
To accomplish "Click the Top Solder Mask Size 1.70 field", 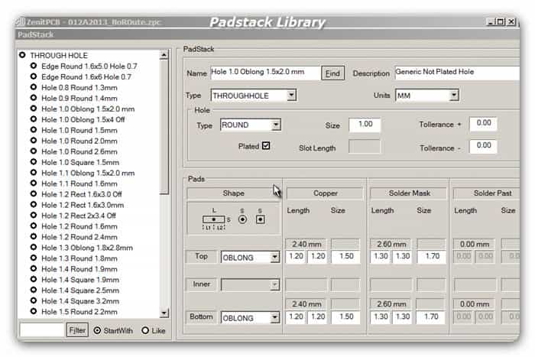I will 431,257.
